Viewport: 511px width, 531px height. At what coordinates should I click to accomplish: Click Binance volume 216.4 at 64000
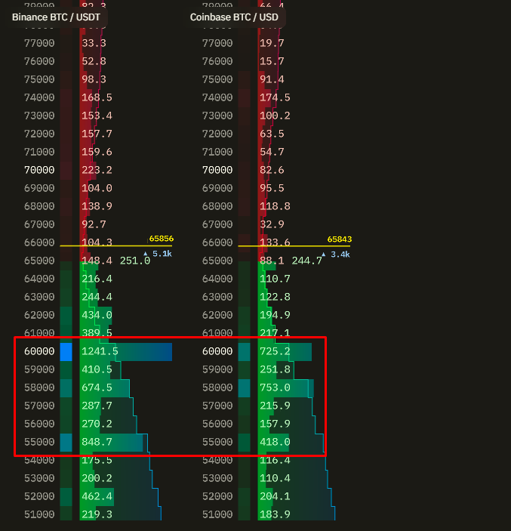[x=97, y=279]
